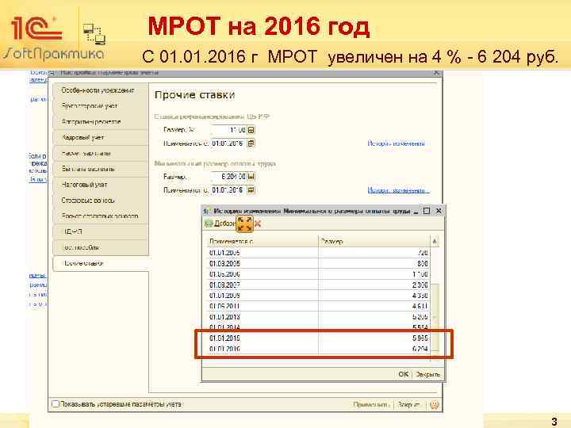Click the refinancing rate Применяется с date field
The image size is (571, 428).
pos(228,143)
